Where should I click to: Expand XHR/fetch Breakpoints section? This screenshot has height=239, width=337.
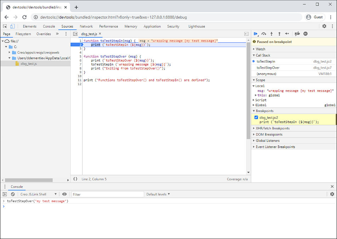273,128
